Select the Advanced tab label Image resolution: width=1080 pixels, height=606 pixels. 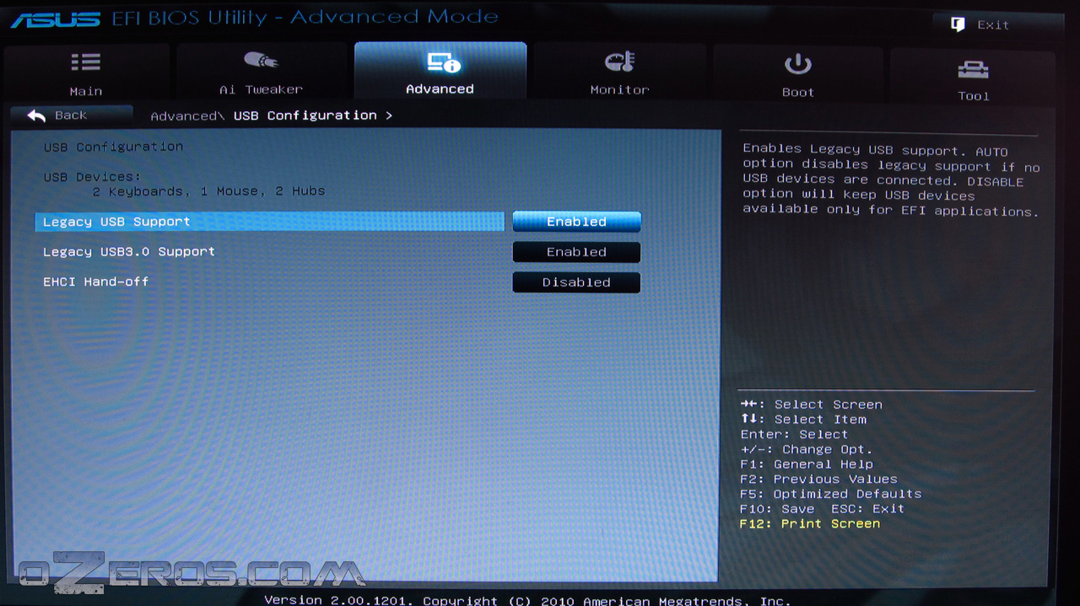(440, 88)
